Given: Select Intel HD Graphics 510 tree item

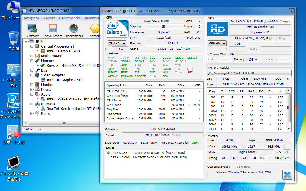Looking at the screenshot, I should coord(64,80).
